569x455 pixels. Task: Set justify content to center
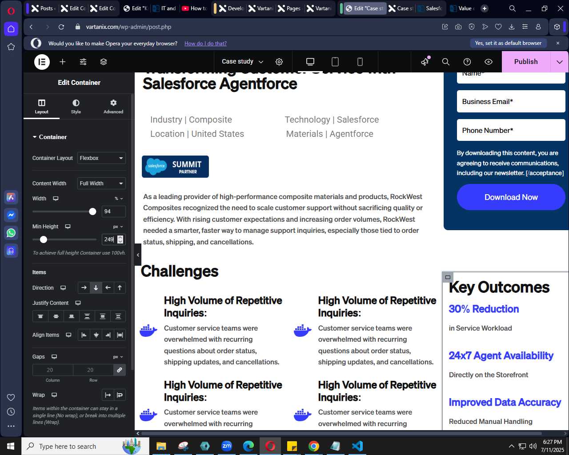[x=56, y=316]
